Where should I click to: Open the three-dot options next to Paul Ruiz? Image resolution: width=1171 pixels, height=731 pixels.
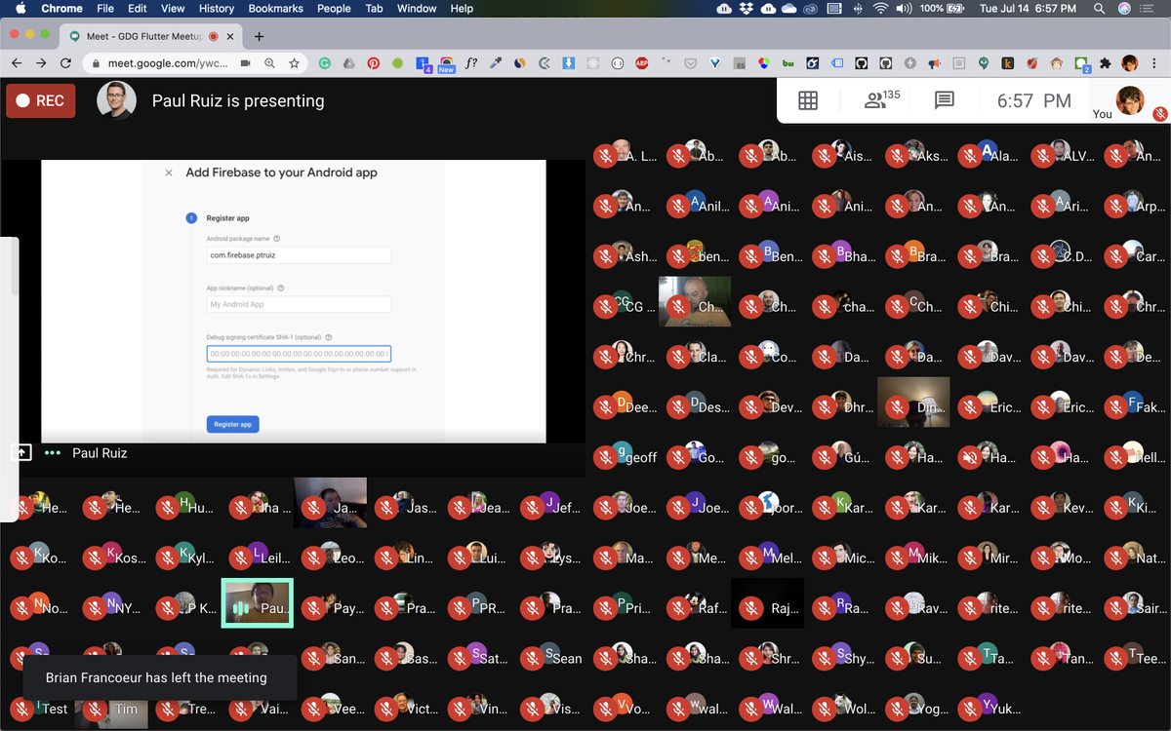(x=53, y=453)
